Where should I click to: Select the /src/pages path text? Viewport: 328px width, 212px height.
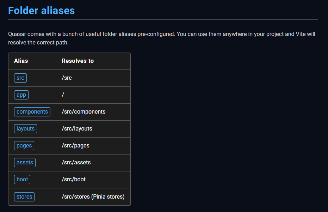[75, 146]
